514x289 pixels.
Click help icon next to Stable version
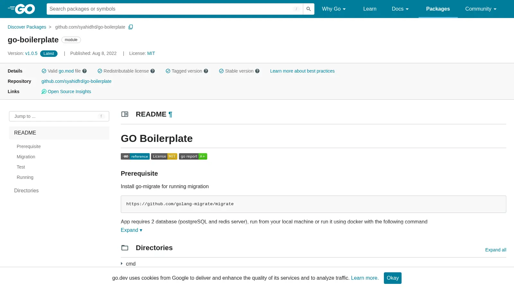tap(257, 71)
